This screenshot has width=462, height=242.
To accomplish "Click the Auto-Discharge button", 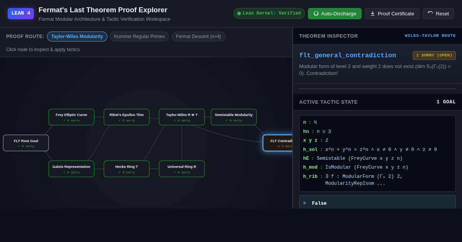I will [335, 13].
